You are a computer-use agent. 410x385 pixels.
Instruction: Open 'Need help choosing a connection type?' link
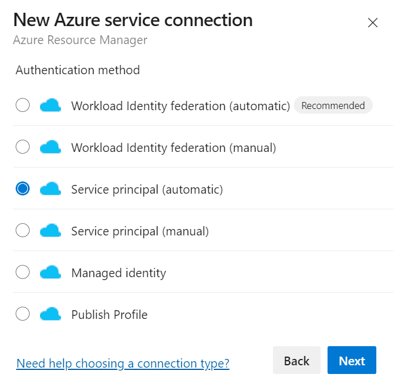click(x=123, y=364)
